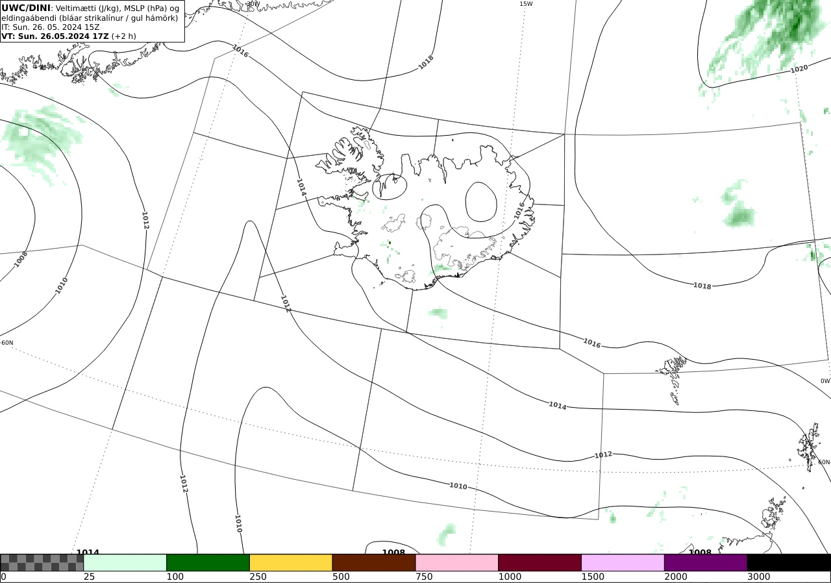The height and width of the screenshot is (583, 831).
Task: Click the '1018' isobar label north of Iceland
Action: (426, 63)
